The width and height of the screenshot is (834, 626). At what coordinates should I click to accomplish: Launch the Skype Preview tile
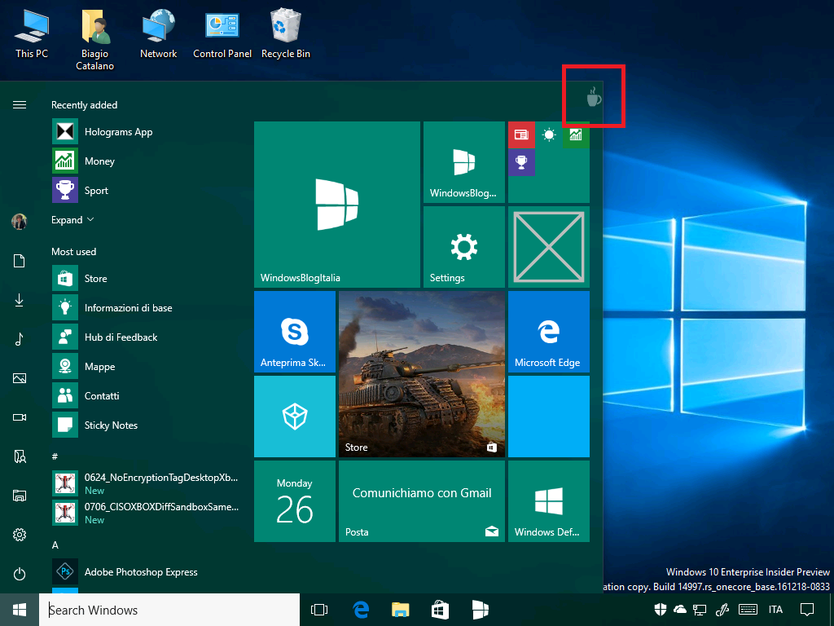[x=295, y=331]
